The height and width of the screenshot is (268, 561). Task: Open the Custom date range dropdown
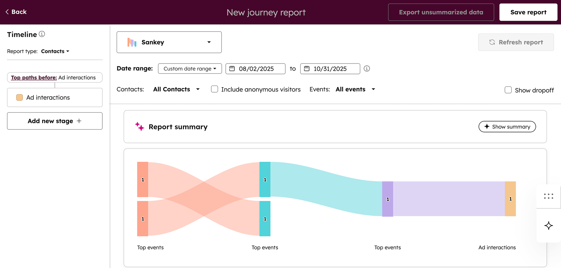click(x=190, y=69)
